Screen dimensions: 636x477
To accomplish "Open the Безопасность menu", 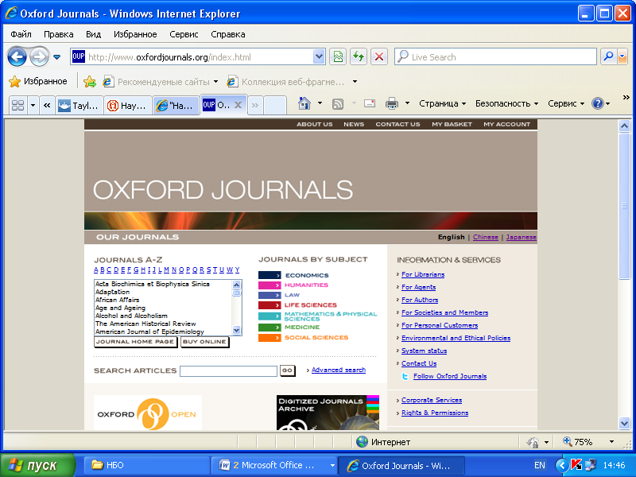I will tap(506, 103).
